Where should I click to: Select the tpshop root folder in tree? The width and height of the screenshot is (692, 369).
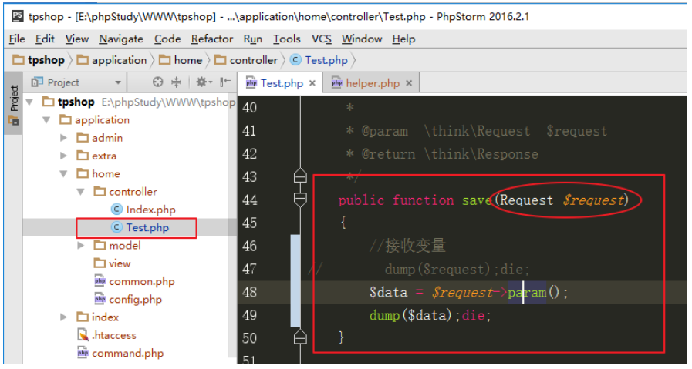[x=76, y=102]
